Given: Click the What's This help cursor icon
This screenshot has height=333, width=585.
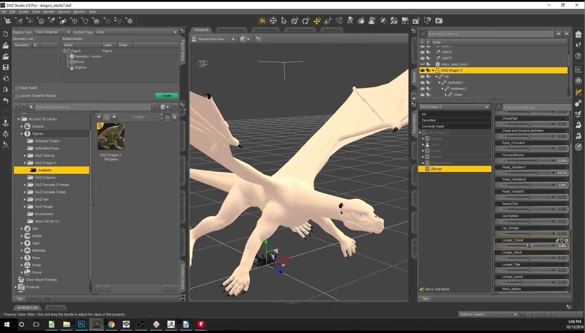Looking at the screenshot, I should (x=579, y=45).
